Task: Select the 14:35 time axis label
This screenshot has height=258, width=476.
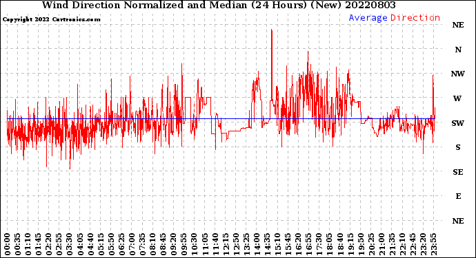Action: 267,244
